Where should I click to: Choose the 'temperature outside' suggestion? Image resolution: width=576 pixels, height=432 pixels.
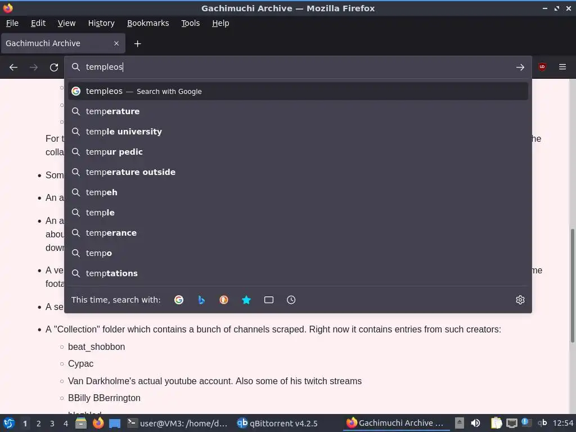point(298,172)
